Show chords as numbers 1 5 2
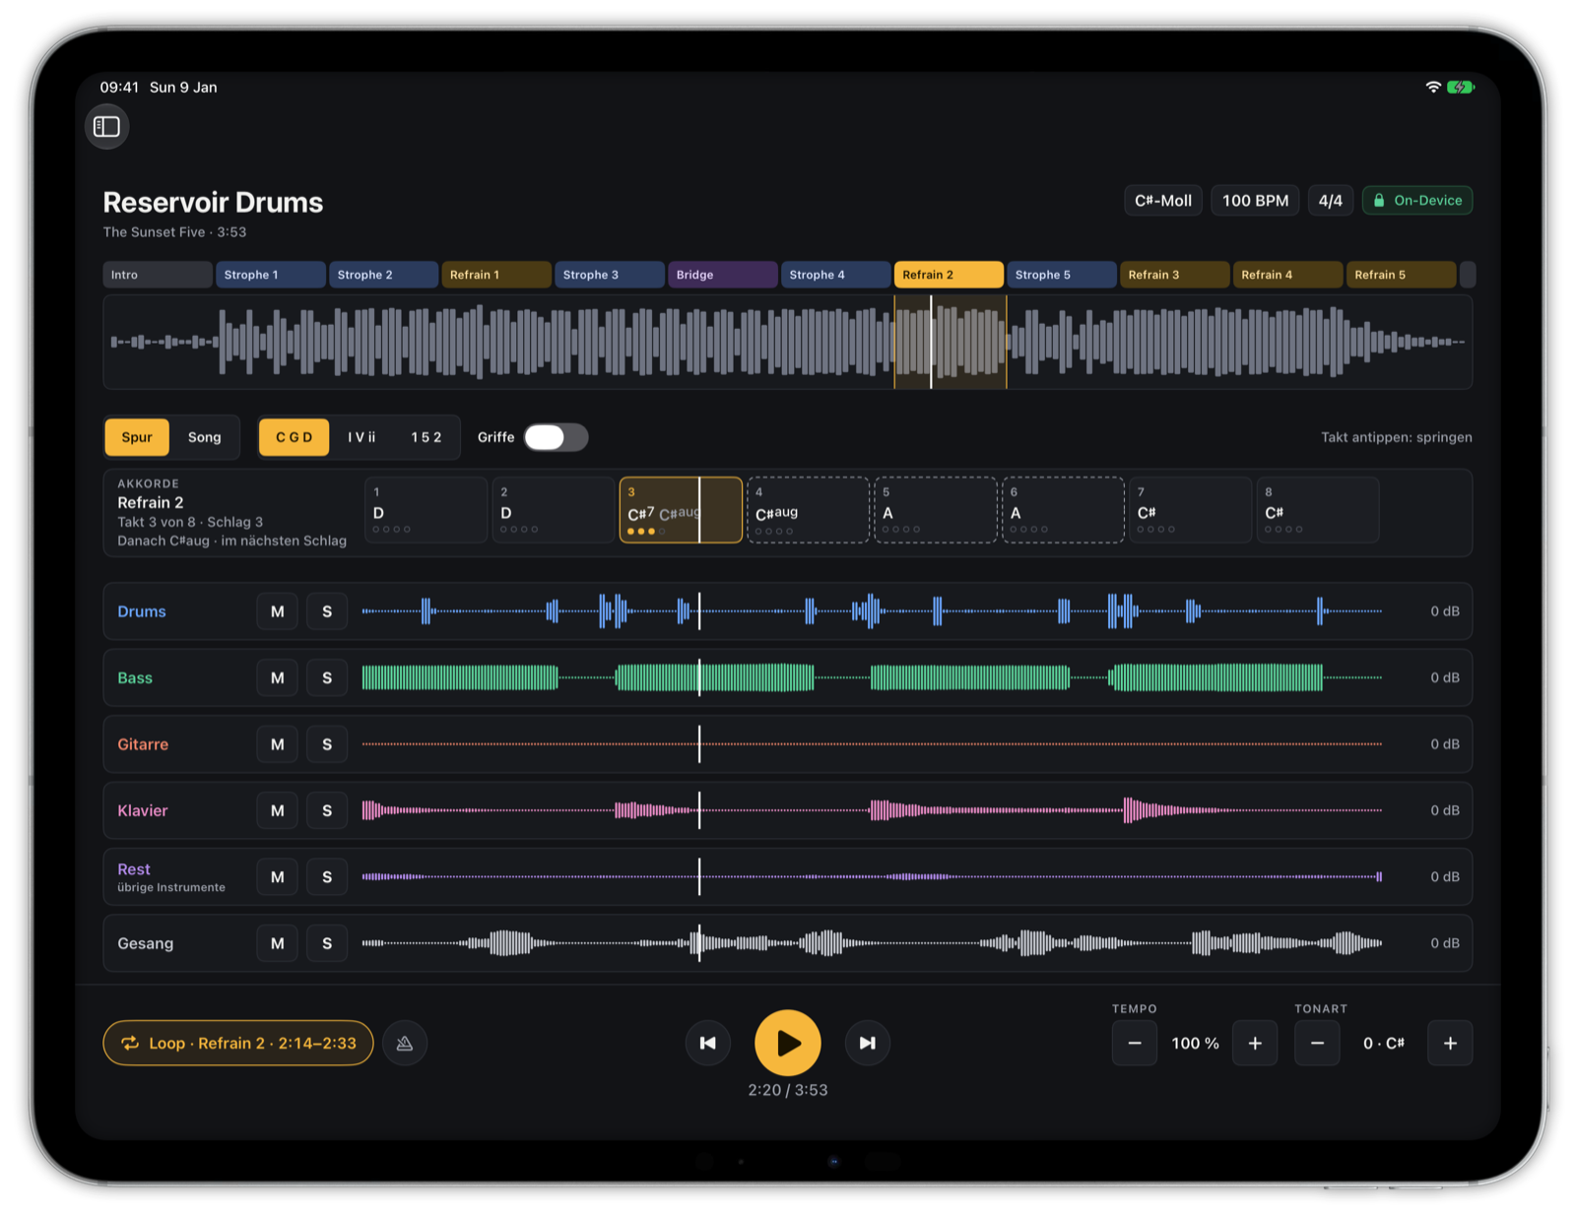Screen dimensions: 1576x1212 click(x=427, y=437)
